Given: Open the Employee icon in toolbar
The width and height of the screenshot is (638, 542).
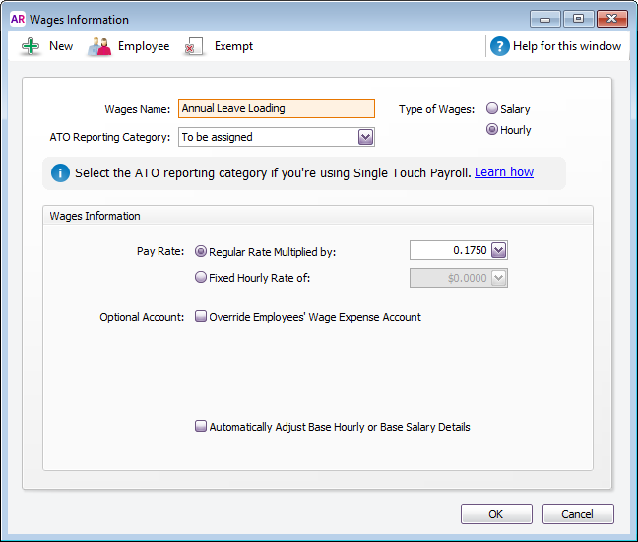Looking at the screenshot, I should 99,46.
